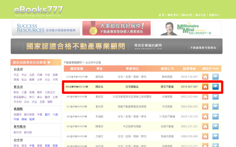Select 萬華 district under 台北市
Viewport: 236px width, 147px height.
coord(32,79)
